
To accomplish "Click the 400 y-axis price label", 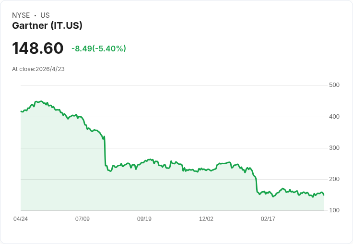I will [x=334, y=117].
